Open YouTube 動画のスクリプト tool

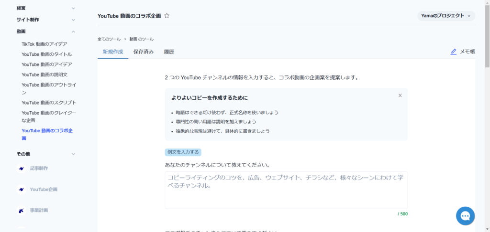coord(49,103)
